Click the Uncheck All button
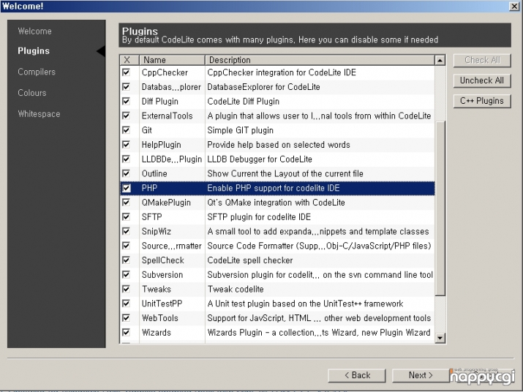Viewport: 523px width, 392px height. [482, 80]
